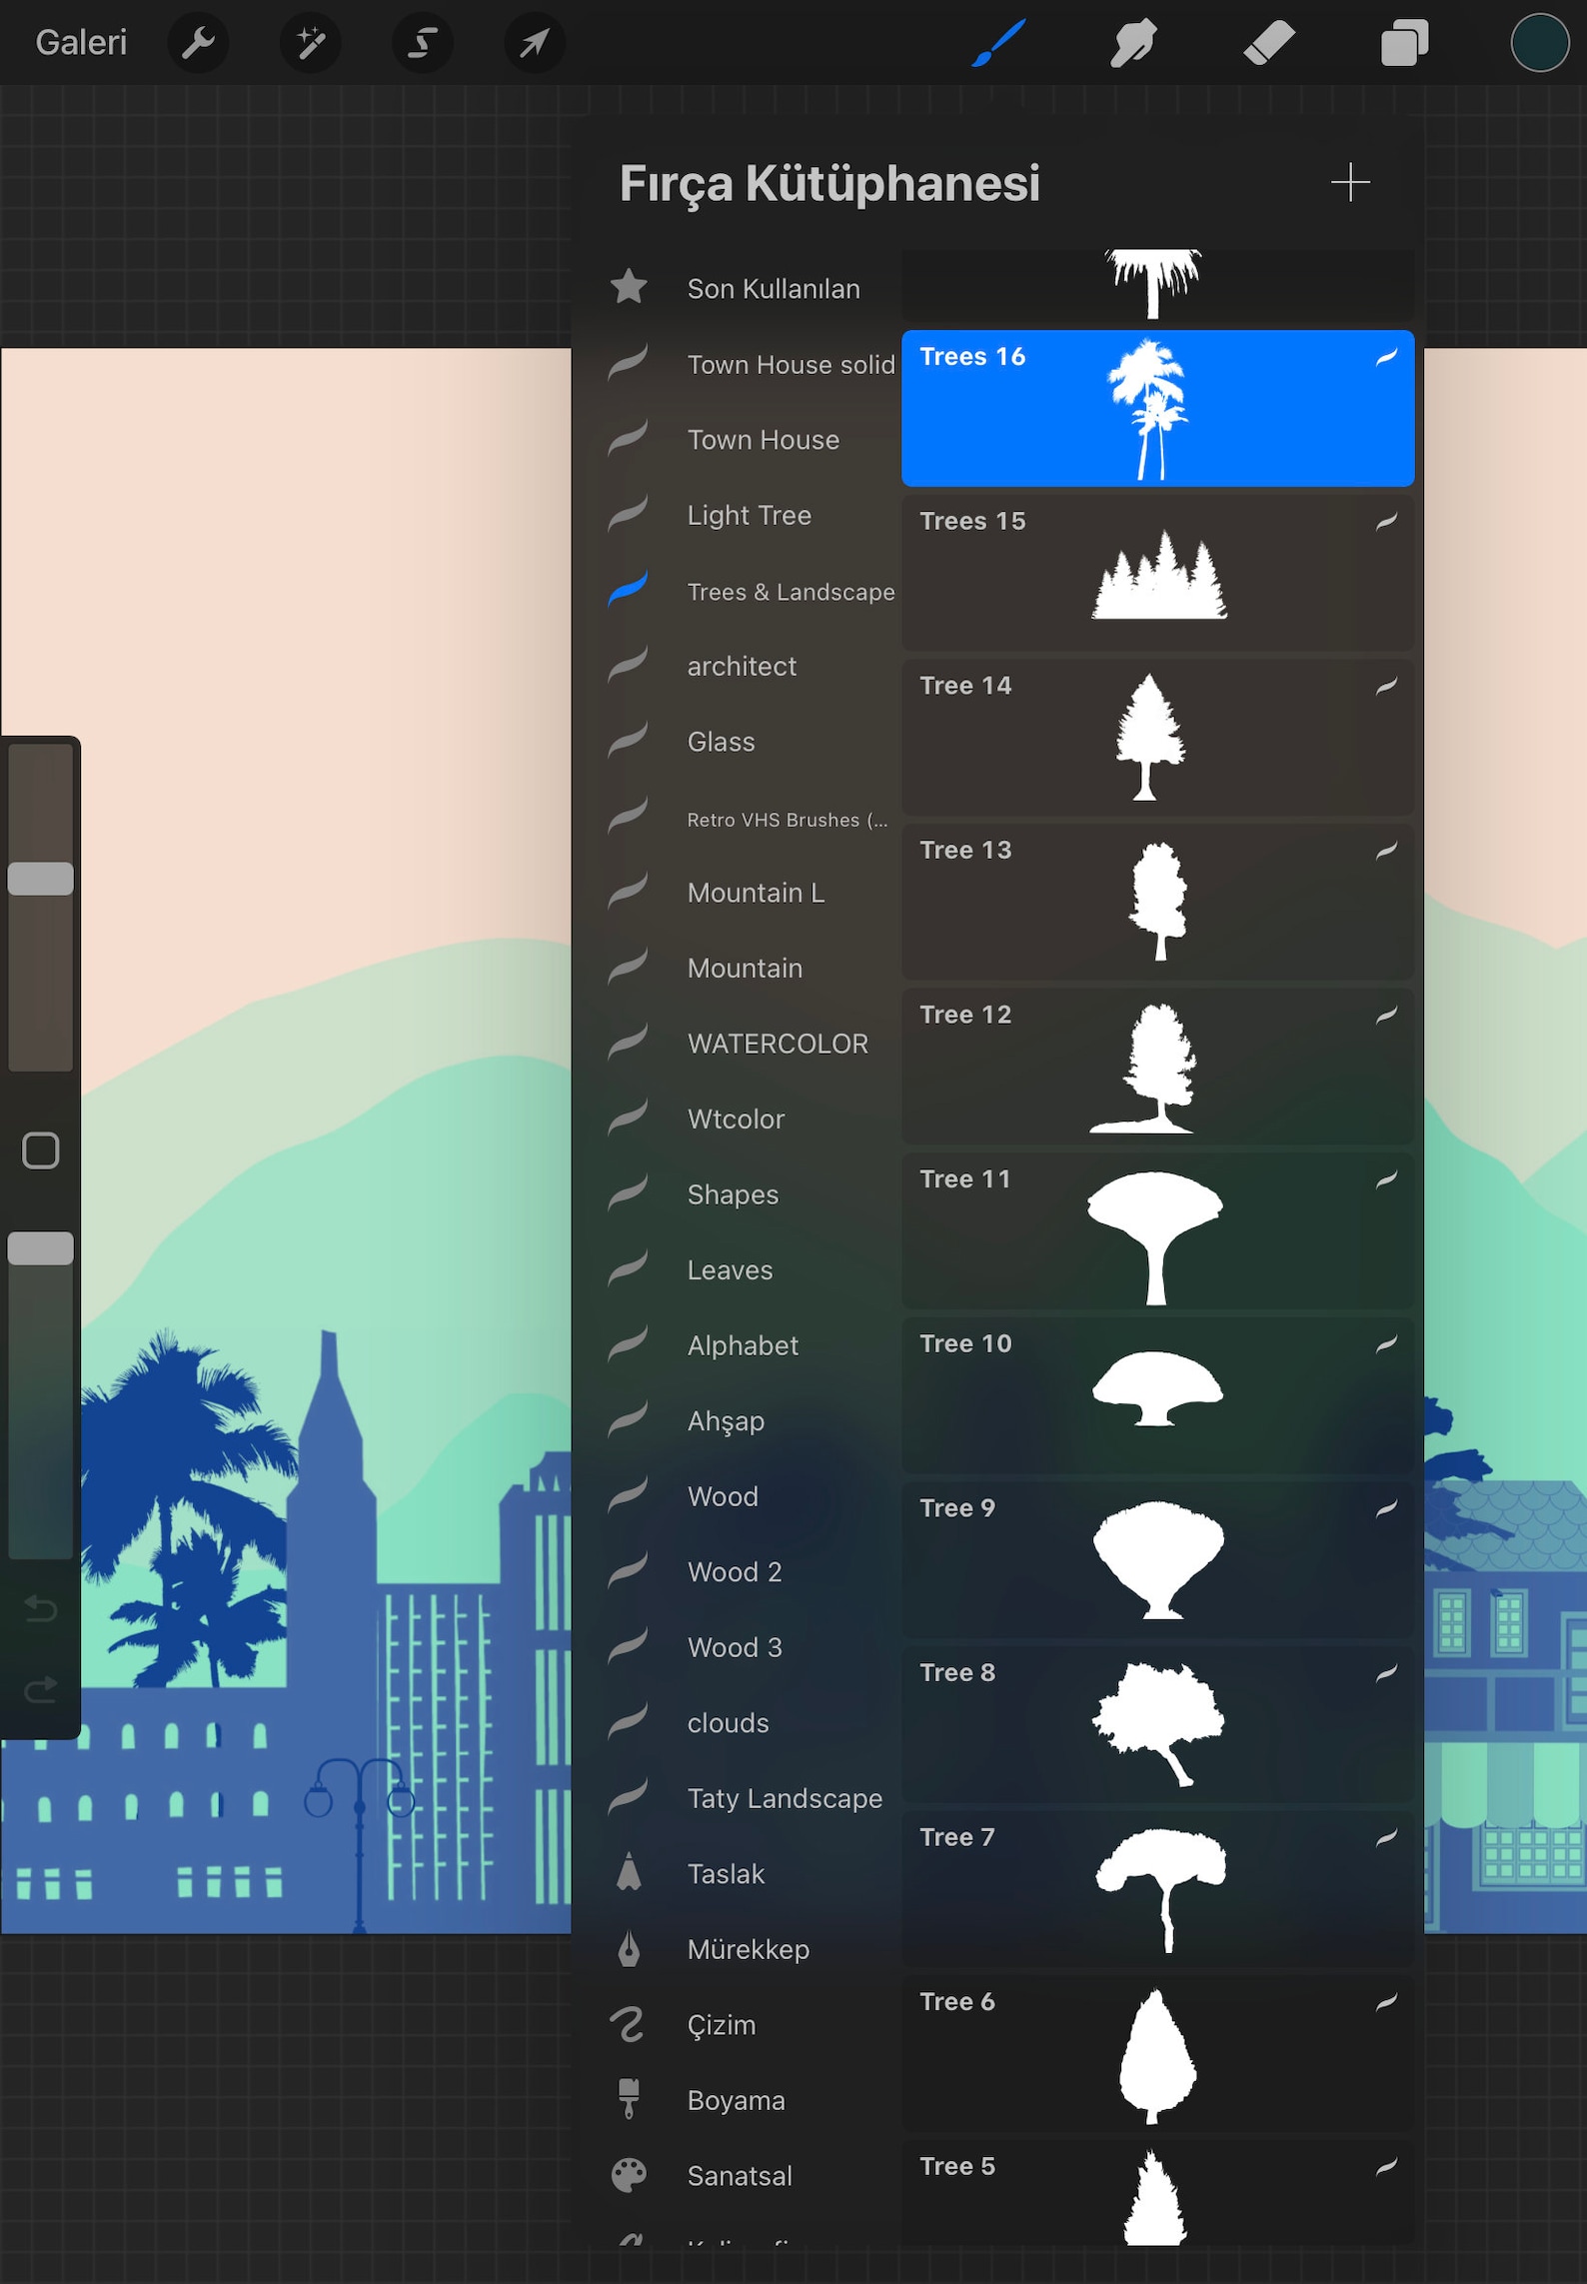Select the Tree 6 brush

[x=1157, y=2054]
